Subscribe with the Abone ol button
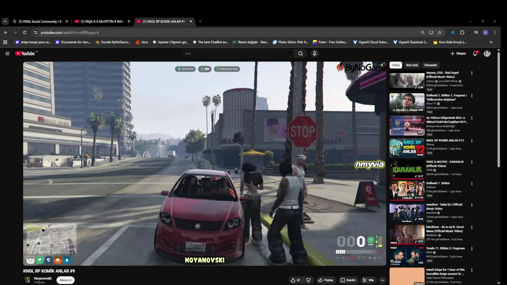The height and width of the screenshot is (285, 507). coord(65,280)
